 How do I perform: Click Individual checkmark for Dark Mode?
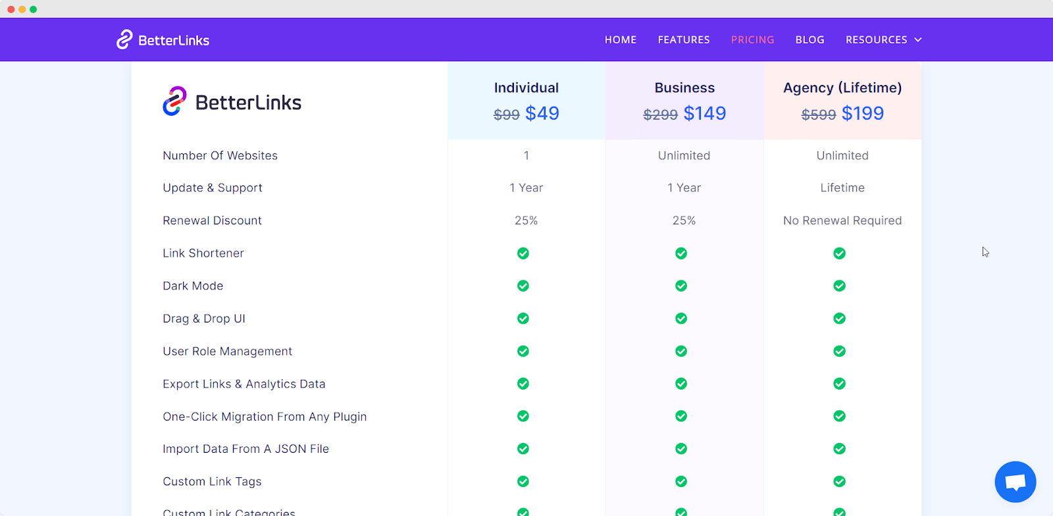[x=523, y=286]
